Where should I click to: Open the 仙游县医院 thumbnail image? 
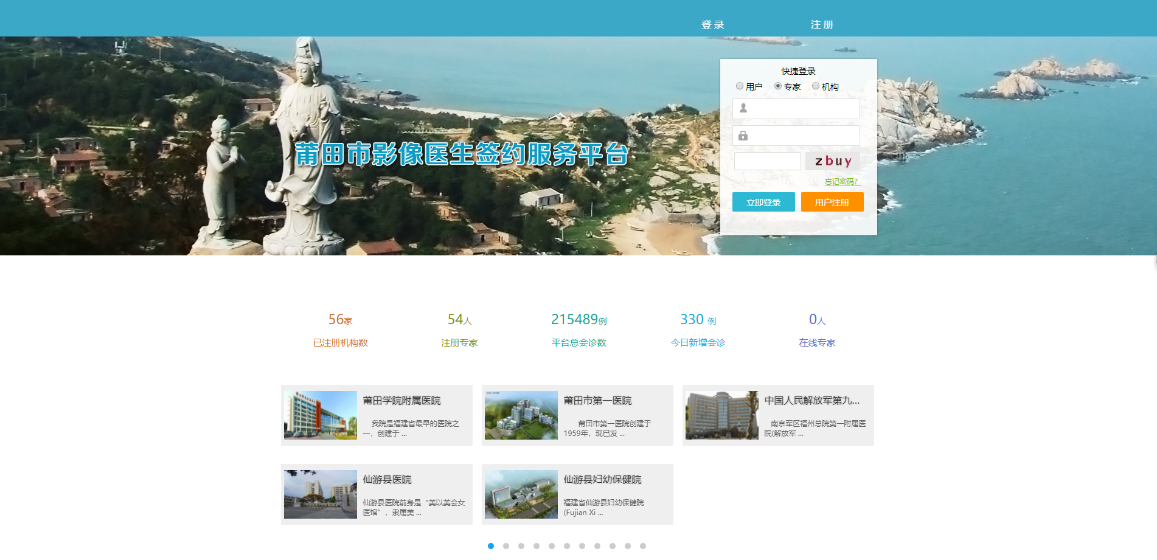point(321,494)
